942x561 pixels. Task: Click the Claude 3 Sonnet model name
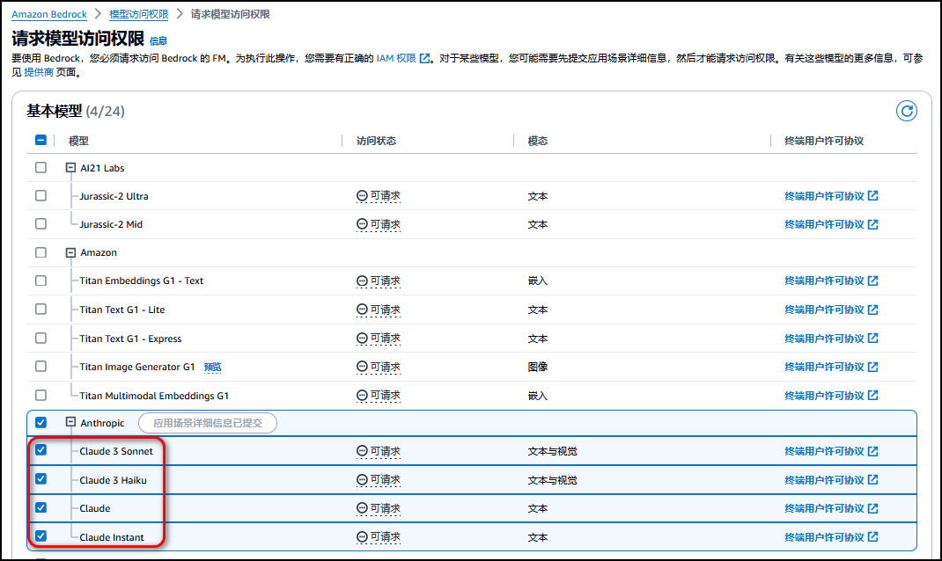click(116, 451)
